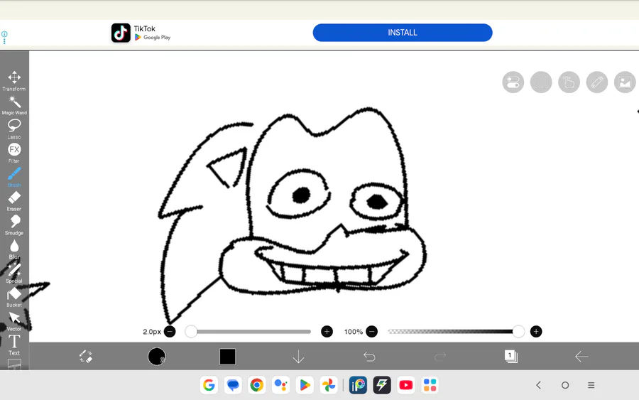The width and height of the screenshot is (639, 400).
Task: Open Play Store from taskbar
Action: pyautogui.click(x=305, y=385)
